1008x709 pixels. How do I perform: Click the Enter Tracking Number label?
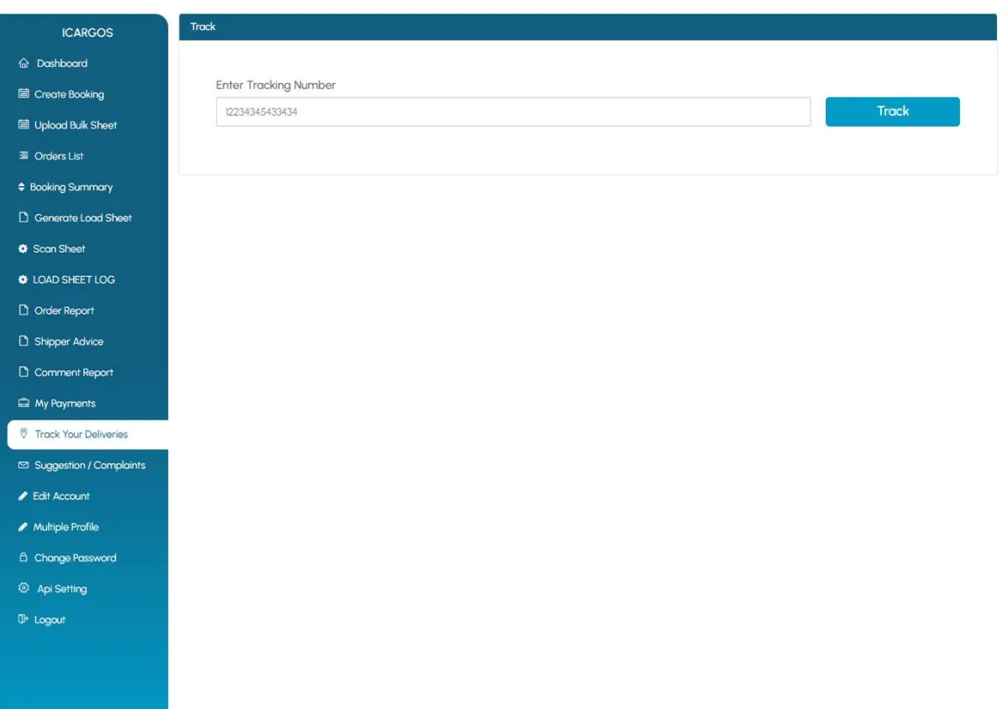click(x=276, y=85)
